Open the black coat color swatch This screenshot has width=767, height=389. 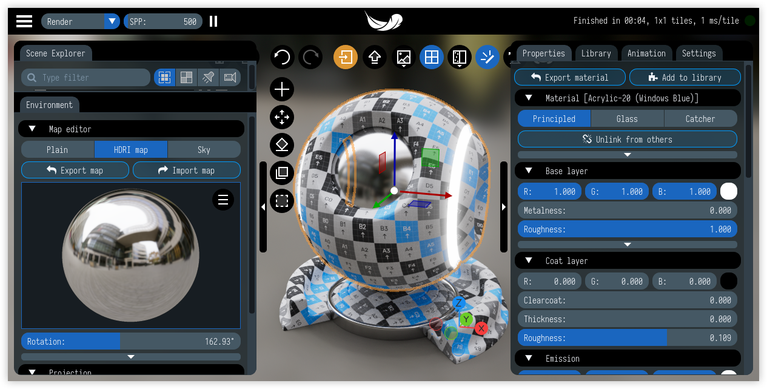tap(729, 281)
